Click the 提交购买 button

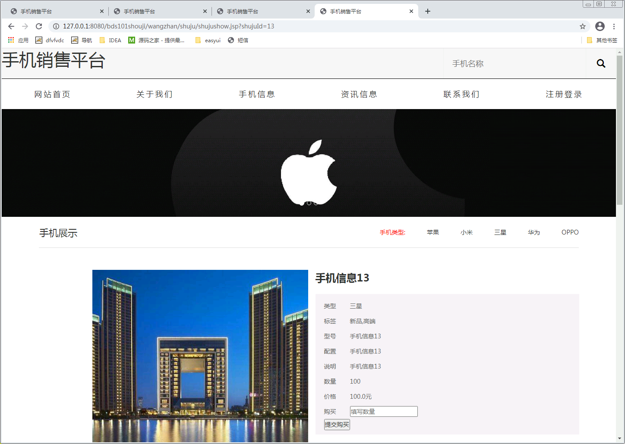point(337,425)
